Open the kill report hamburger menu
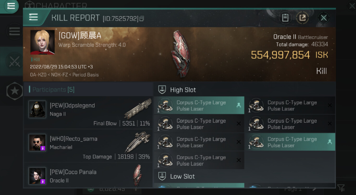 [33, 17]
